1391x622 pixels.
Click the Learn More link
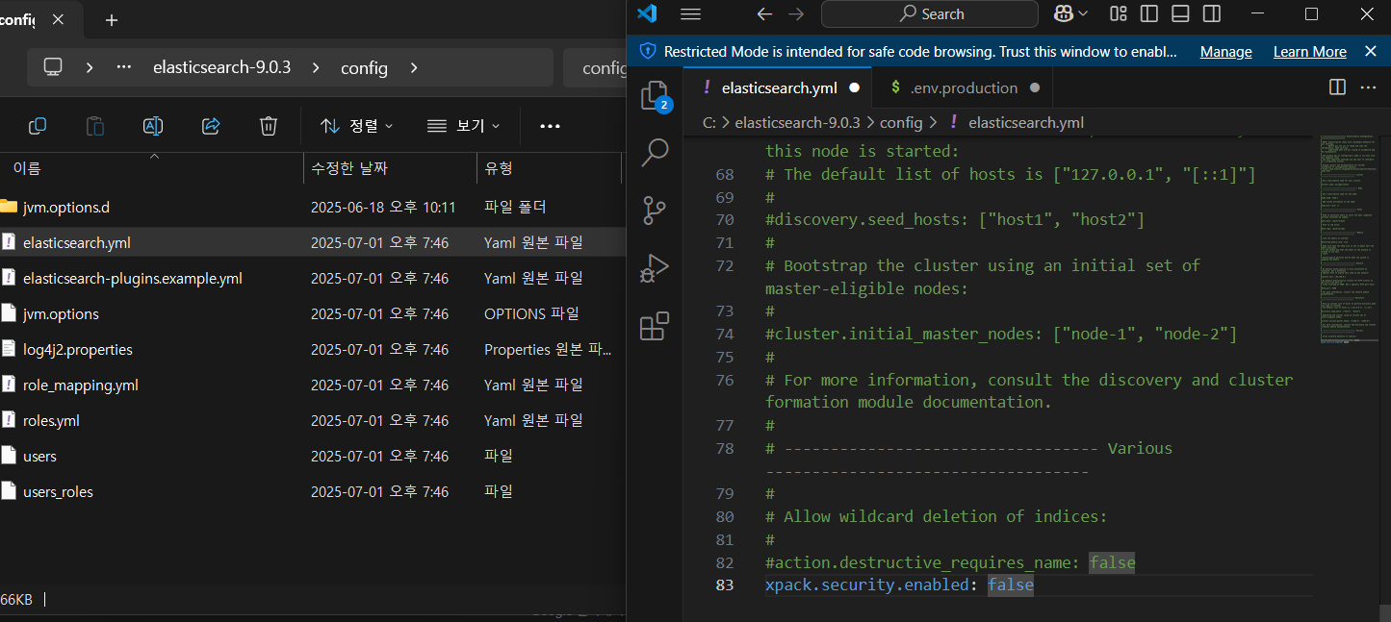[1309, 52]
